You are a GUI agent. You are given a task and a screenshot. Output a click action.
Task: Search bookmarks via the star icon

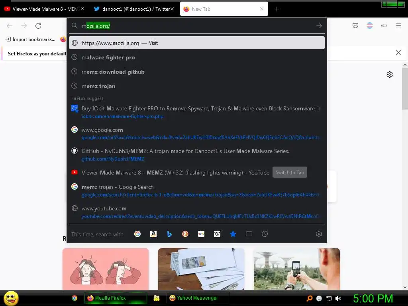[233, 234]
